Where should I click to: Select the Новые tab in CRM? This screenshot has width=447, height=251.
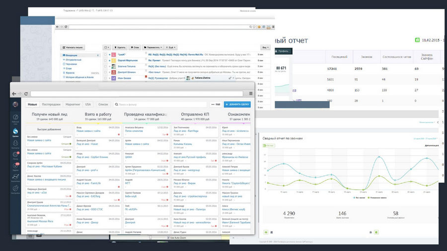pos(32,105)
